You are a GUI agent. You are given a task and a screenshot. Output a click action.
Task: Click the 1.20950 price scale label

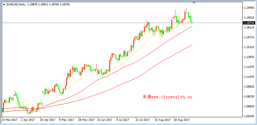point(249,8)
